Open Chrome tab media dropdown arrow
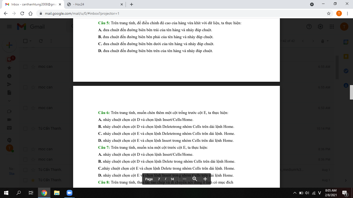Viewport: 353px width, 198px height. point(312,4)
